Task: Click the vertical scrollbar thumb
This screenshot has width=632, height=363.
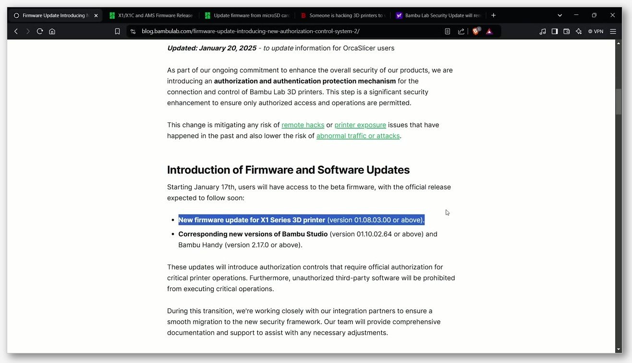Action: [619, 101]
